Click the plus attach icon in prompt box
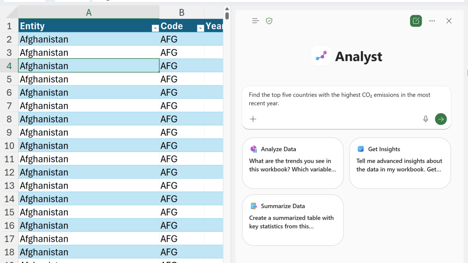This screenshot has width=468, height=263. pyautogui.click(x=253, y=119)
